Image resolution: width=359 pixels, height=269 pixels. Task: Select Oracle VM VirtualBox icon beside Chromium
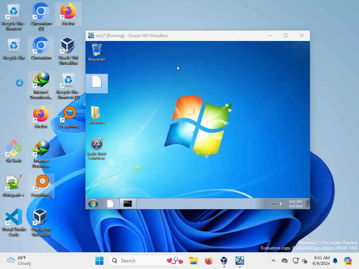click(68, 51)
